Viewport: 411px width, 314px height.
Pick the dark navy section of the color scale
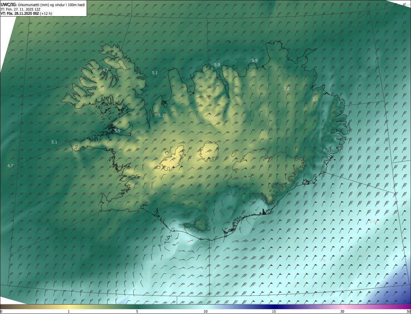click(x=274, y=307)
